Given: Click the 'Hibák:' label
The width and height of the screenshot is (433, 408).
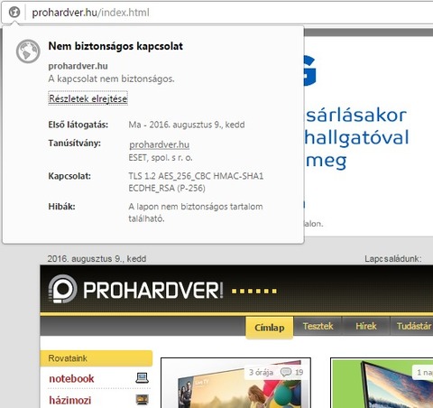Looking at the screenshot, I should [61, 207].
